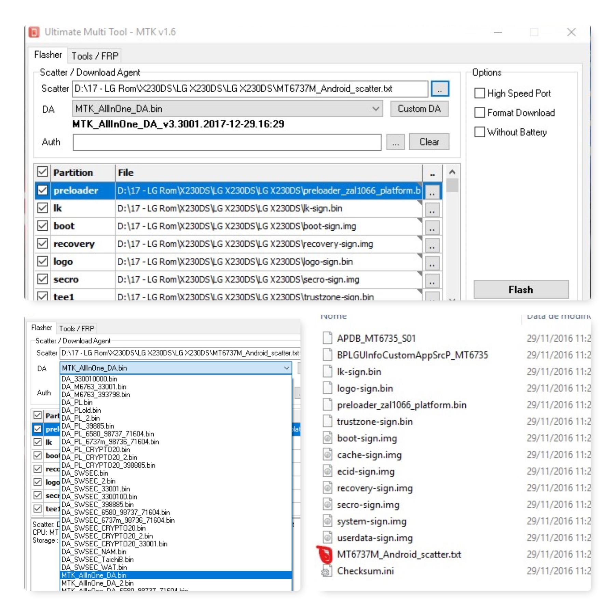Screen dimensions: 615x615
Task: Uncheck the lk partition in the lower window
Action: 38,442
